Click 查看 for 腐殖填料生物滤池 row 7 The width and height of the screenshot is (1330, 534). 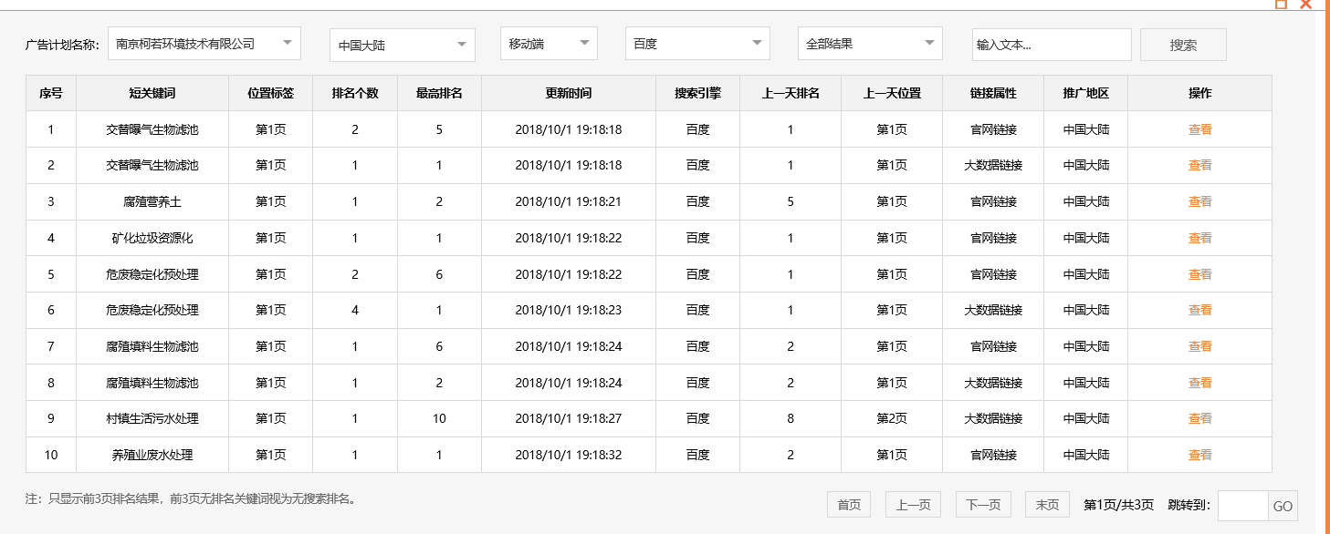click(1199, 346)
